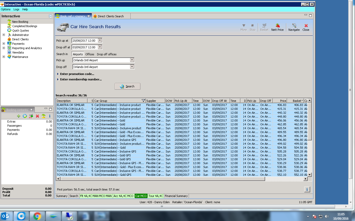The height and width of the screenshot is (221, 355).
Task: Open the Drop off at date dropdown
Action: [100, 47]
